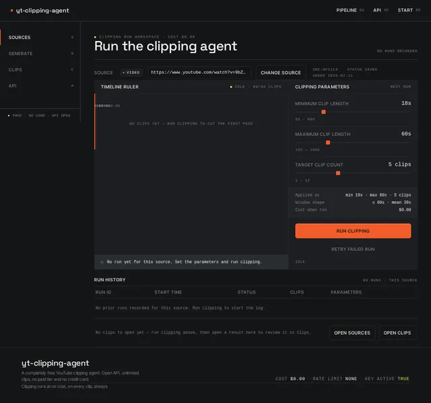Screen dimensions: 431x403
Task: Click the orange timeline playhead marker
Action: click(95, 122)
